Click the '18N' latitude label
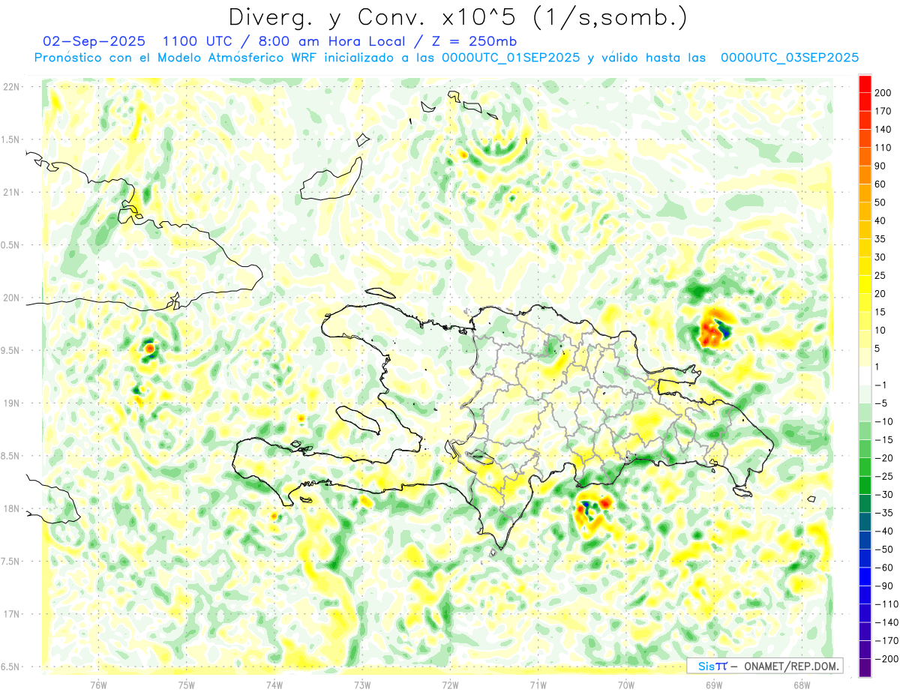This screenshot has width=900, height=695. tap(11, 508)
